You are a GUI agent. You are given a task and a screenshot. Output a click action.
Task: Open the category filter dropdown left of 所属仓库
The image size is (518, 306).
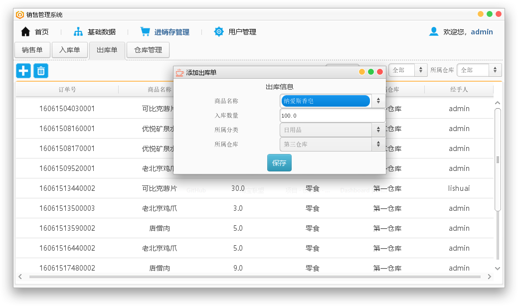pyautogui.click(x=408, y=70)
